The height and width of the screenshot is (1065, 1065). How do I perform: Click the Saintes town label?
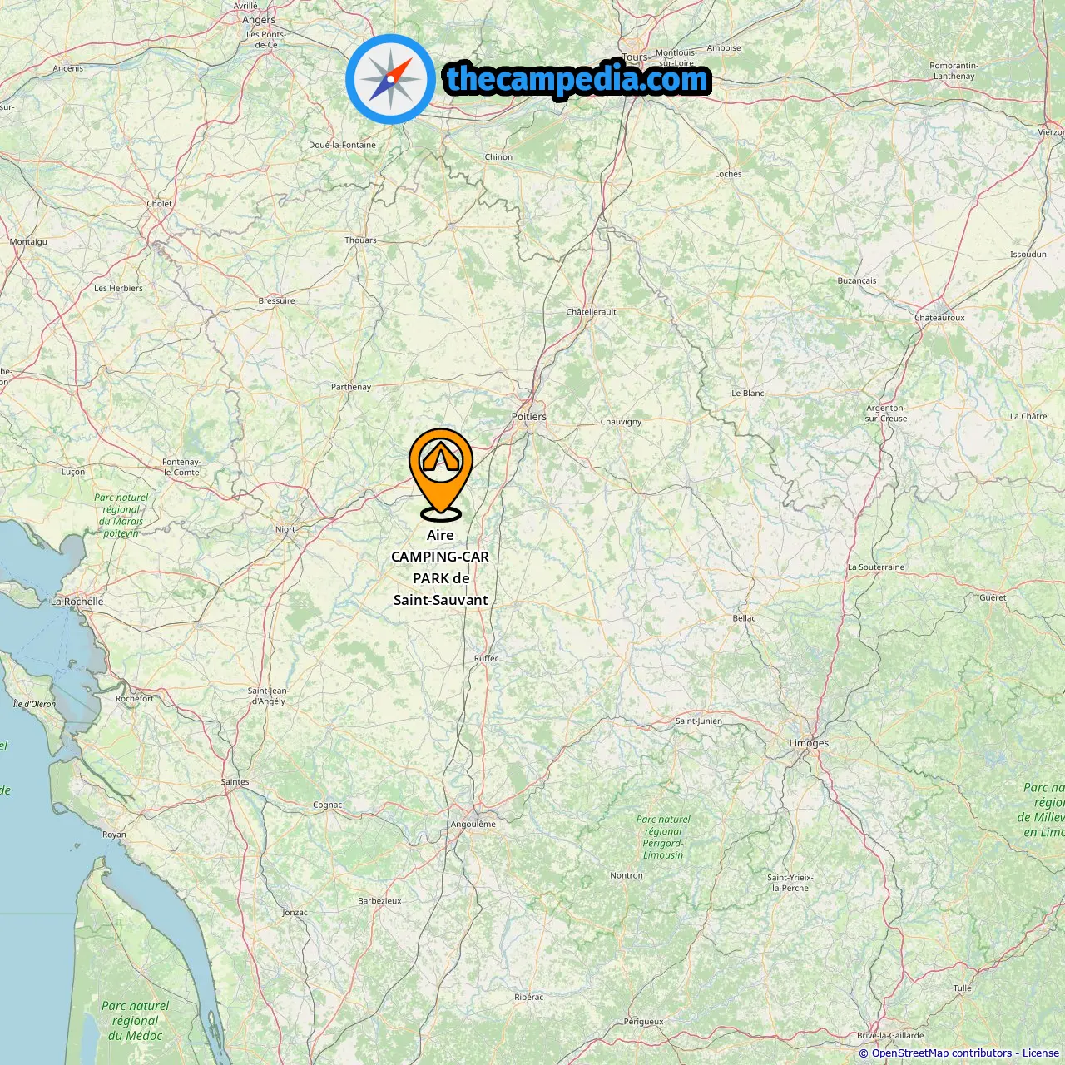click(235, 782)
